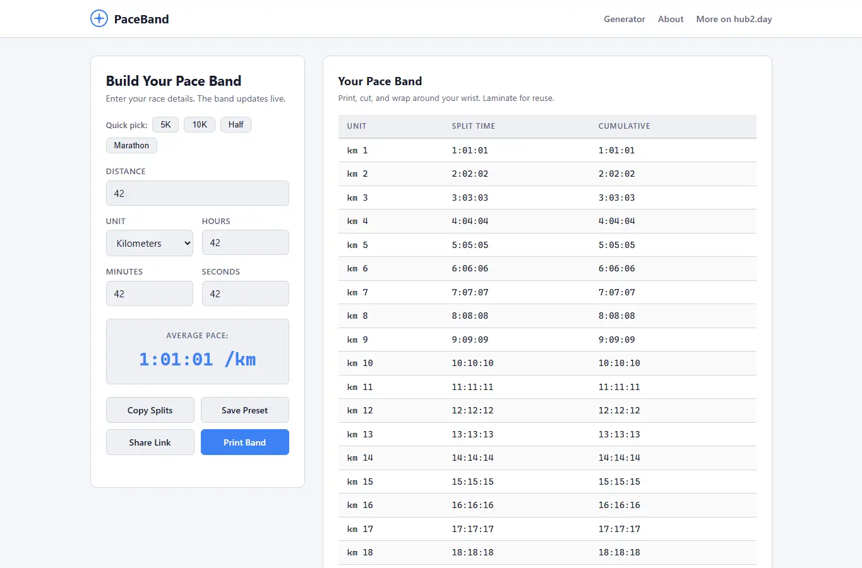Screen dimensions: 862x568
Task: Click the PaceBand brand name text
Action: click(141, 19)
